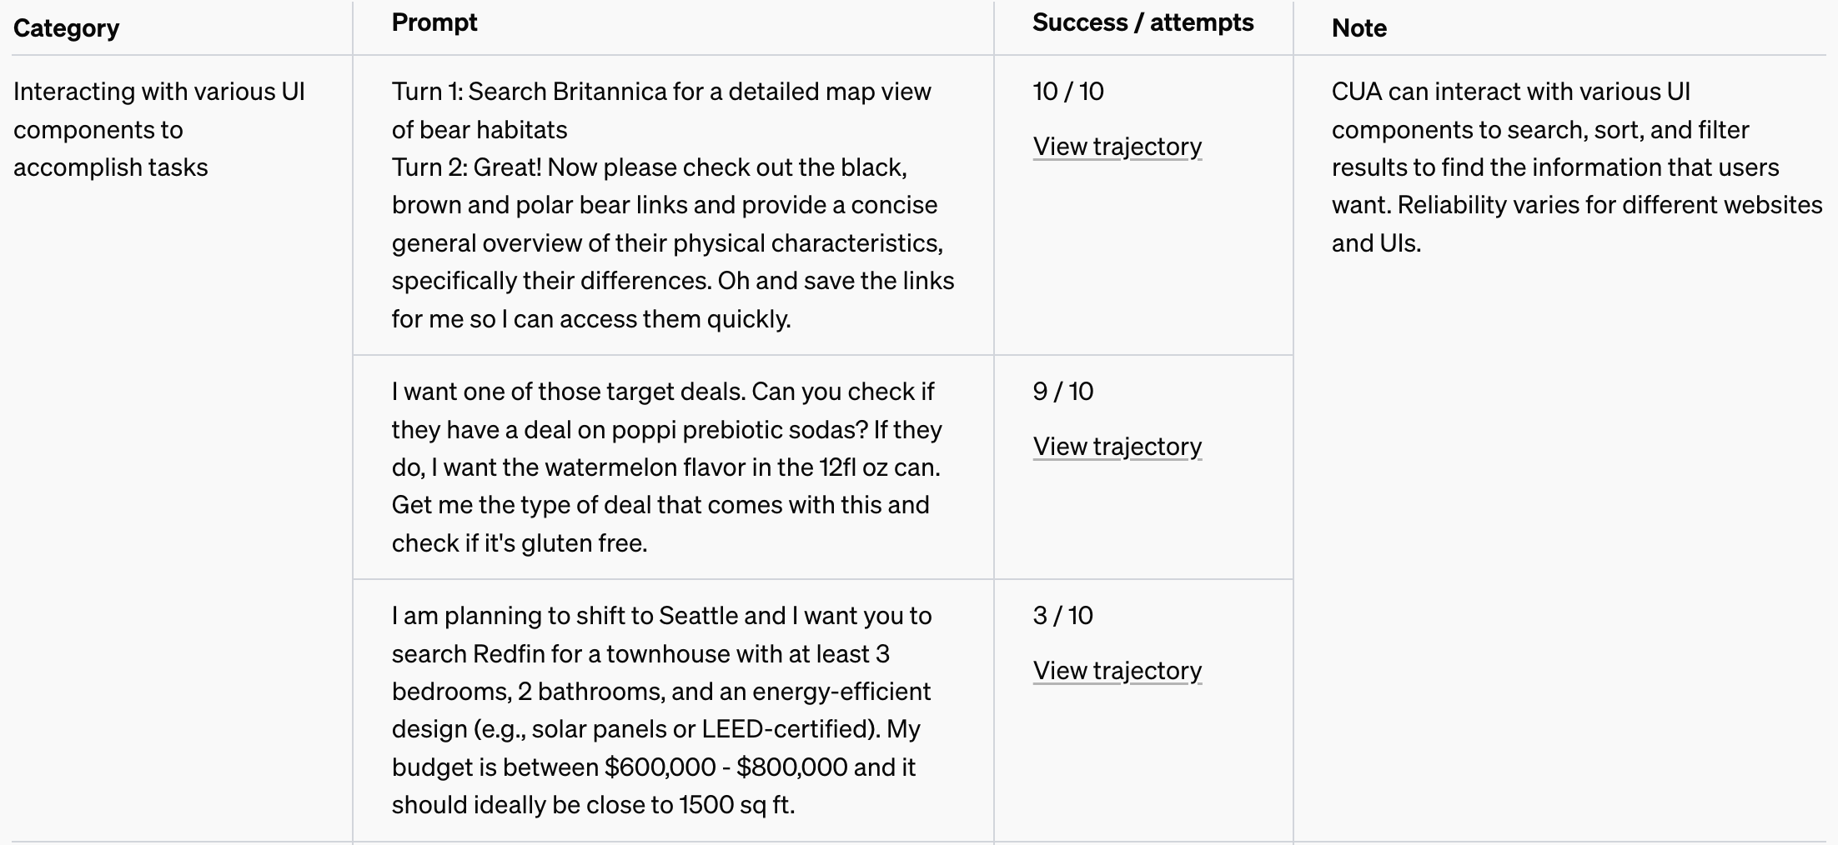
Task: Click the Prompt column header
Action: point(434,22)
